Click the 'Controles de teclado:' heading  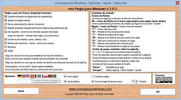(103, 13)
